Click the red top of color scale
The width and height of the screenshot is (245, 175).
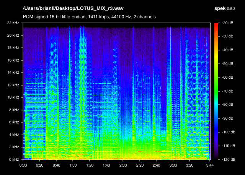(x=216, y=24)
